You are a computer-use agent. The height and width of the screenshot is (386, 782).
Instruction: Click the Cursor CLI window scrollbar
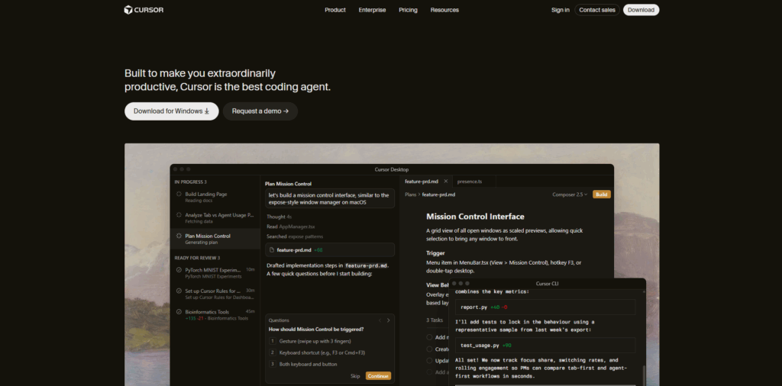[x=643, y=374]
